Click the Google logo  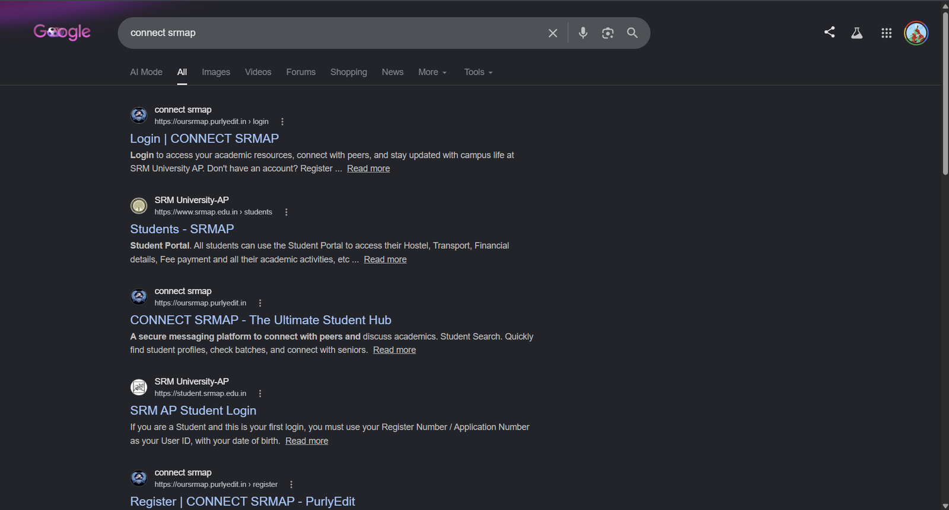62,32
